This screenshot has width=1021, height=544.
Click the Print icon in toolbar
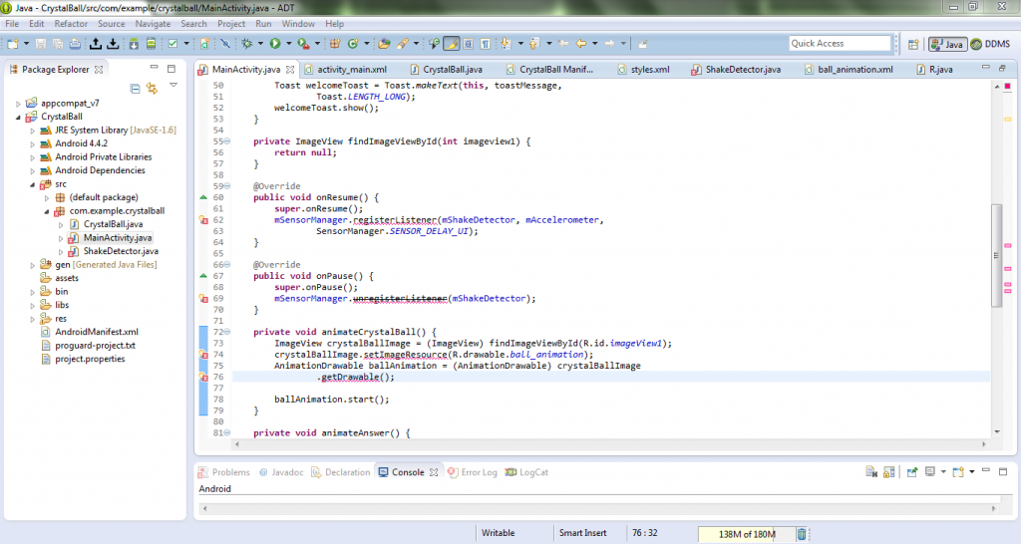click(x=75, y=44)
